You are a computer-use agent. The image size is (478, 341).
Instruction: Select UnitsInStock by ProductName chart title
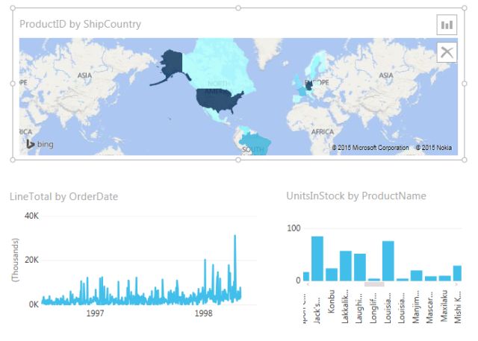[356, 195]
